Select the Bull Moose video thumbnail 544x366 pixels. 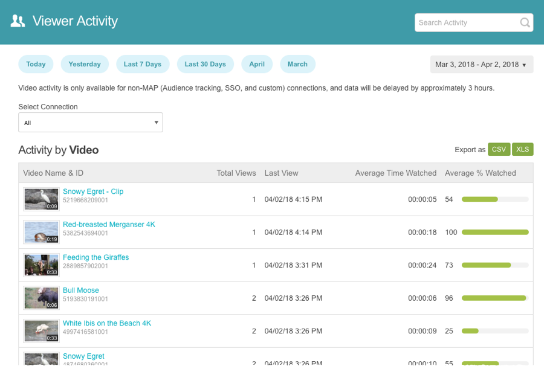click(41, 298)
